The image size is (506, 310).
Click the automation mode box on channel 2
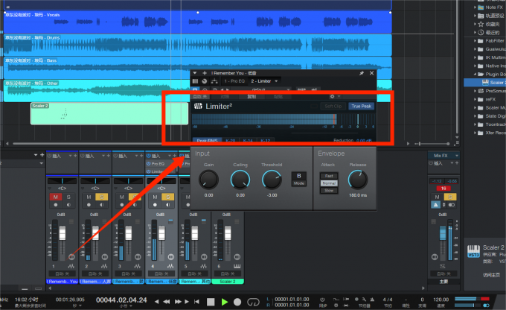[x=95, y=273]
